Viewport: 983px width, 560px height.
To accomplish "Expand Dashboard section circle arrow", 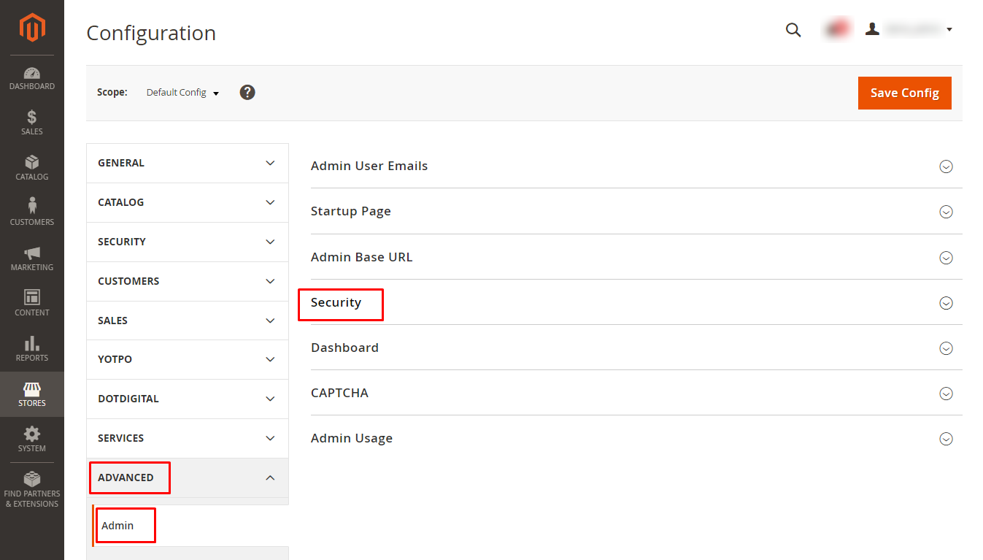I will pos(946,348).
